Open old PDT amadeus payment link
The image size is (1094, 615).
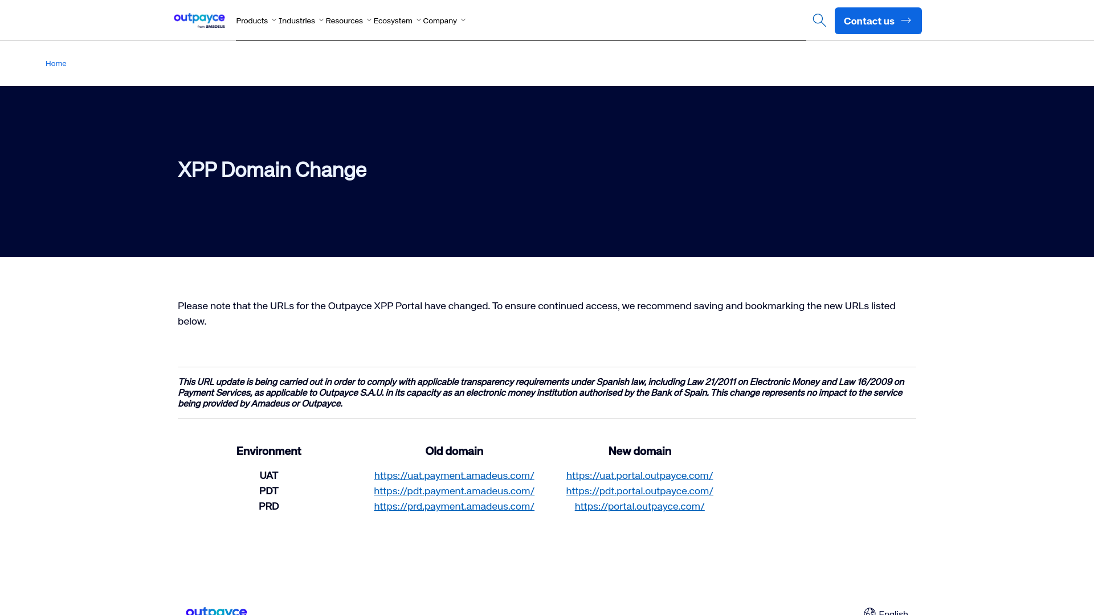click(454, 491)
